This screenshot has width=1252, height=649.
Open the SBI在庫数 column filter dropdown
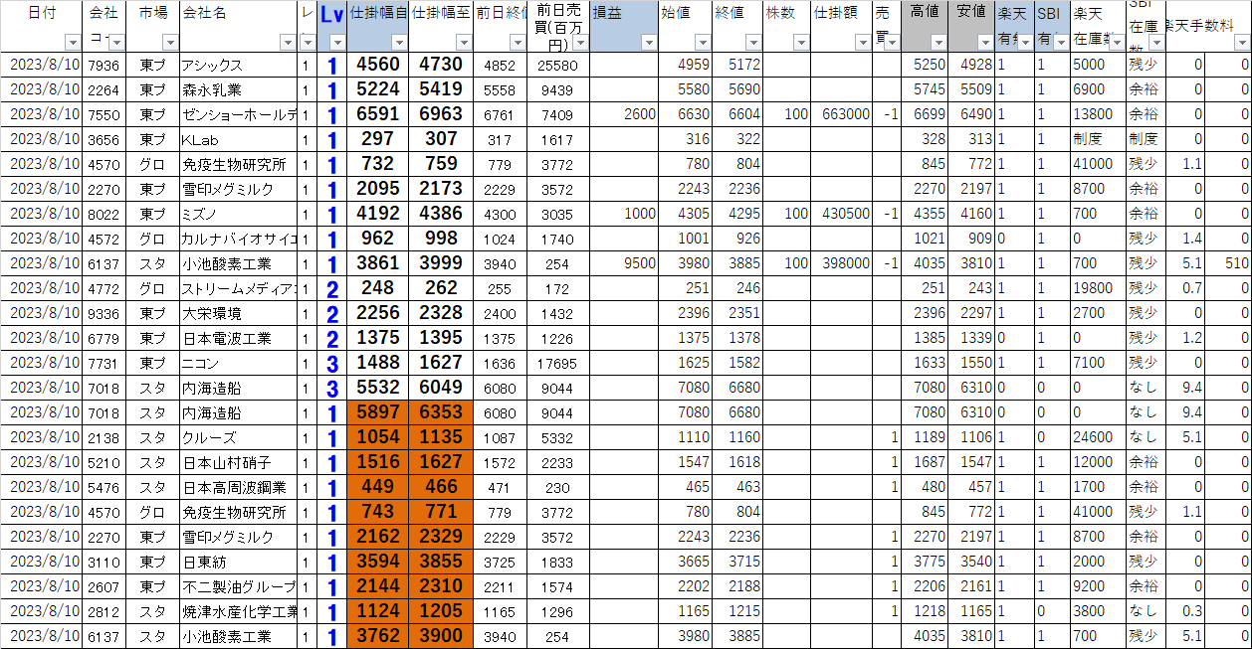click(1154, 43)
